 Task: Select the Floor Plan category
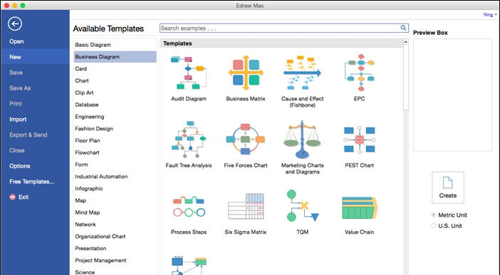115,141
